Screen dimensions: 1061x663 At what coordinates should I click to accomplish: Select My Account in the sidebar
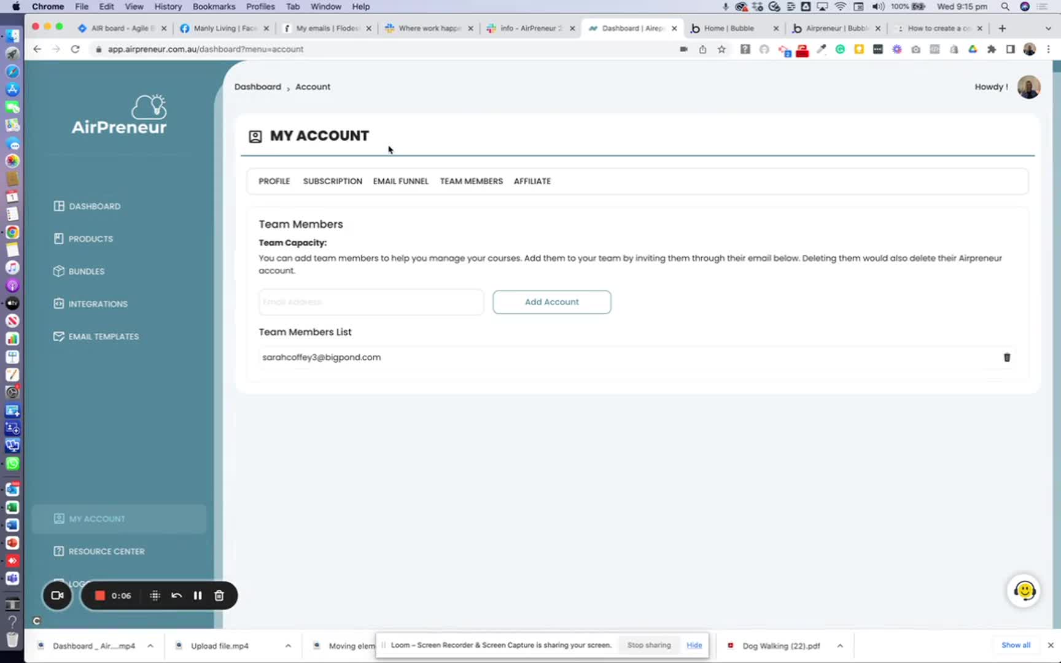coord(119,519)
